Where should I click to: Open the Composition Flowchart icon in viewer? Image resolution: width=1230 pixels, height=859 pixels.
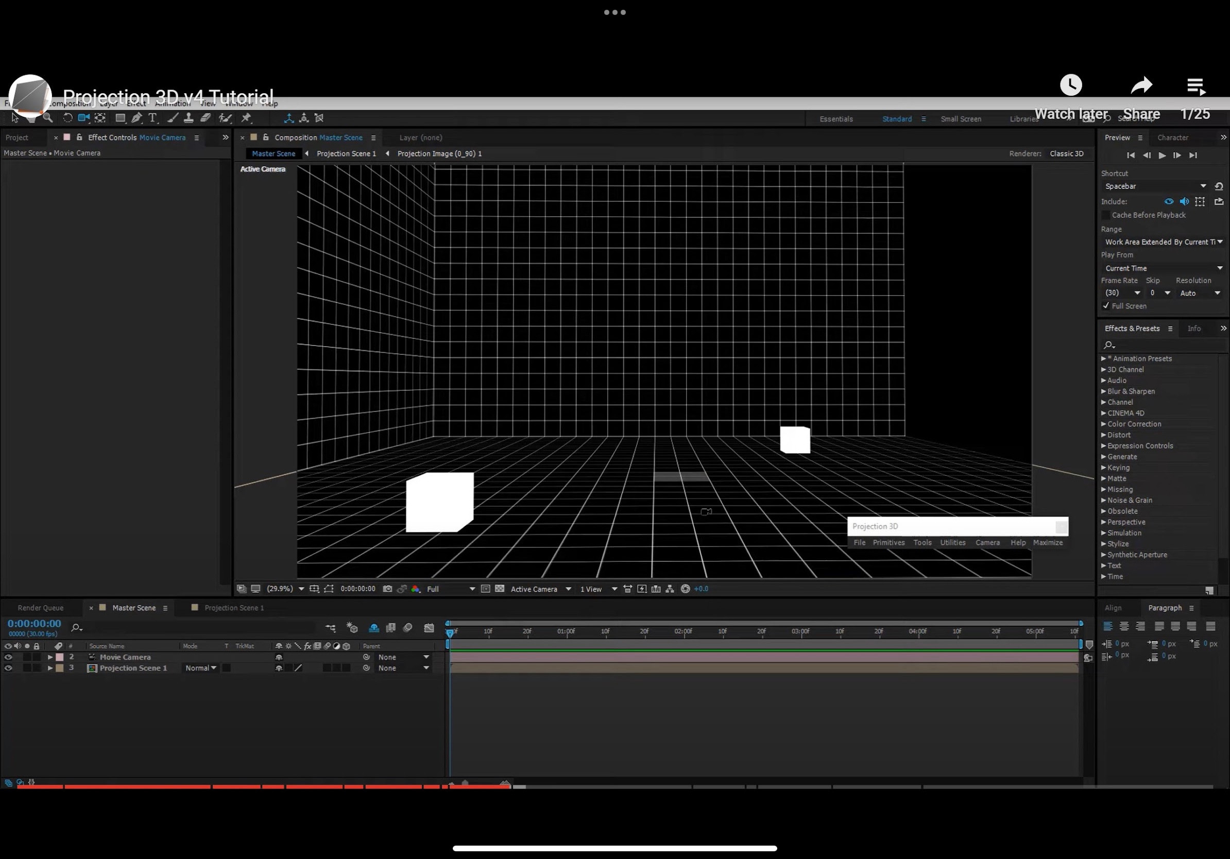pyautogui.click(x=670, y=589)
